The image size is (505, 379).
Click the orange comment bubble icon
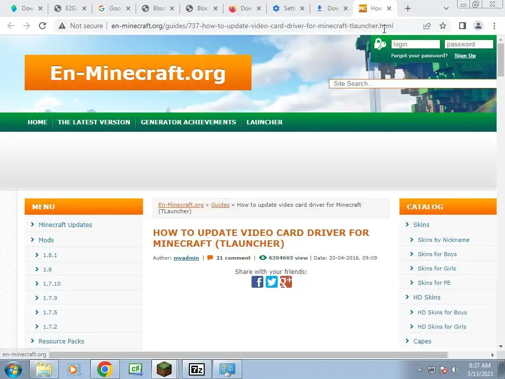click(210, 258)
